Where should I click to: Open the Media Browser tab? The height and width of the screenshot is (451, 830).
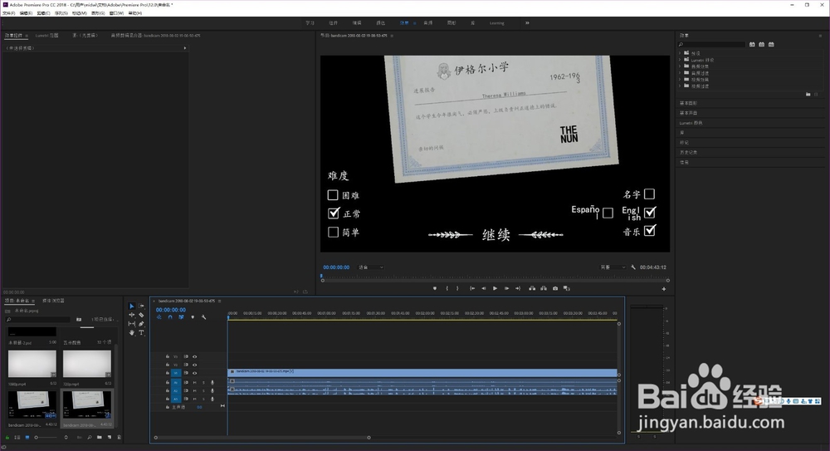[53, 301]
